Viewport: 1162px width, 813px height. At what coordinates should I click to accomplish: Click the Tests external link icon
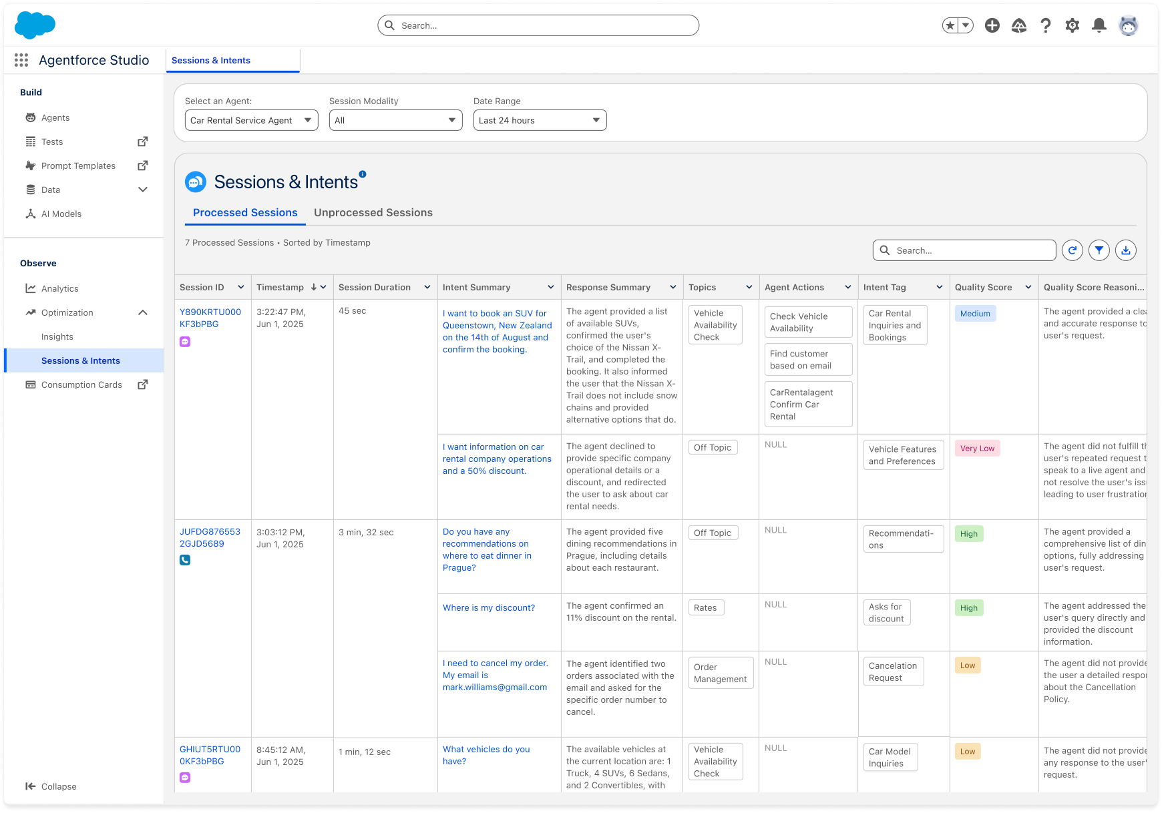pyautogui.click(x=143, y=142)
